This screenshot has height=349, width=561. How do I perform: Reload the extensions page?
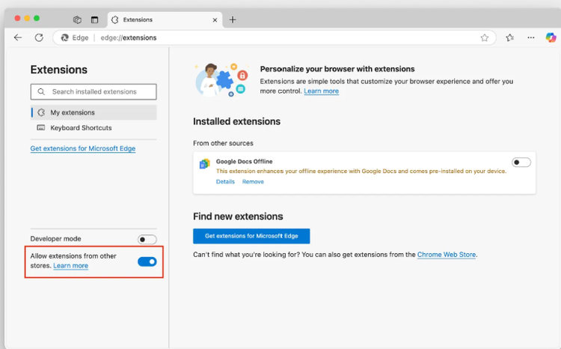(39, 37)
